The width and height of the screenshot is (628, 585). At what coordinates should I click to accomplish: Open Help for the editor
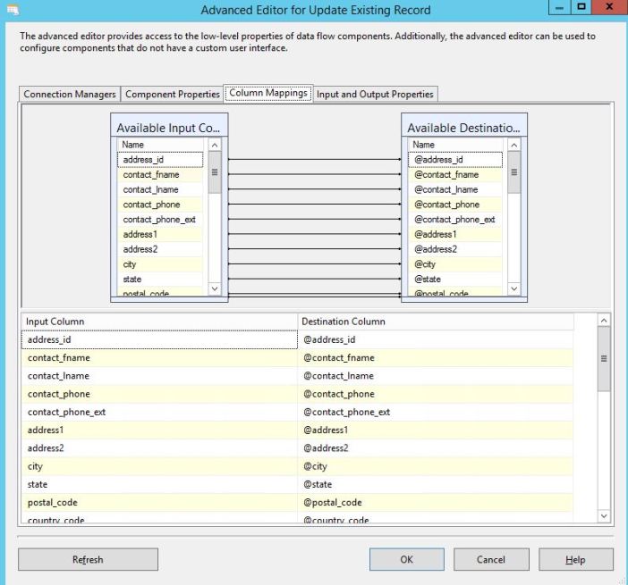575,559
